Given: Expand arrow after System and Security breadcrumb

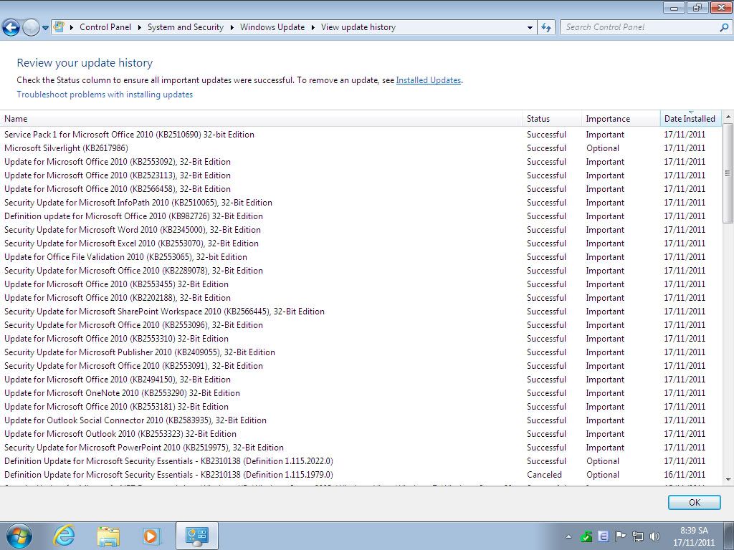Looking at the screenshot, I should pyautogui.click(x=232, y=28).
